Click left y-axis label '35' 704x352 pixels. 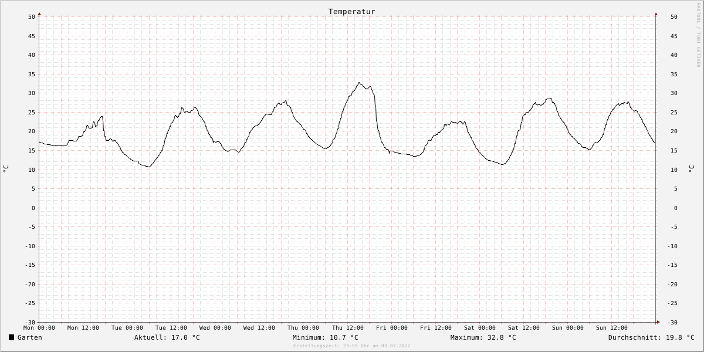32,75
